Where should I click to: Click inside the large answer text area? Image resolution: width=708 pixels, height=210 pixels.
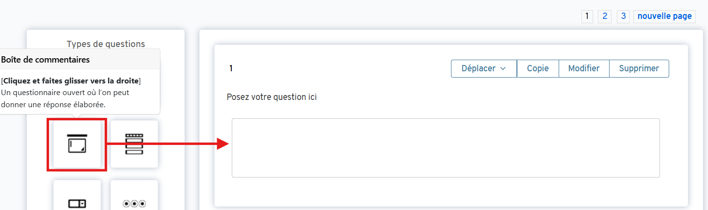coord(445,147)
